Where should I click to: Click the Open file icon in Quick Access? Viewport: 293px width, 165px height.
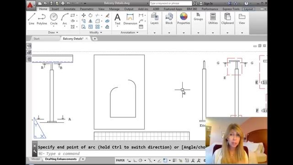(45, 3)
